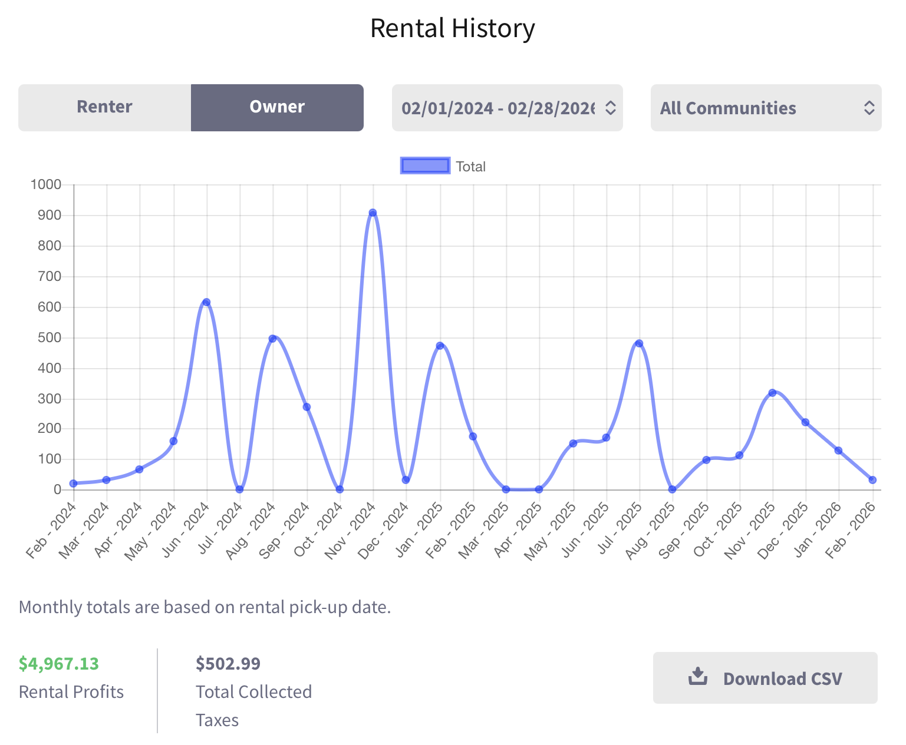
Task: Click the Jul 2025 data point
Action: [x=640, y=342]
